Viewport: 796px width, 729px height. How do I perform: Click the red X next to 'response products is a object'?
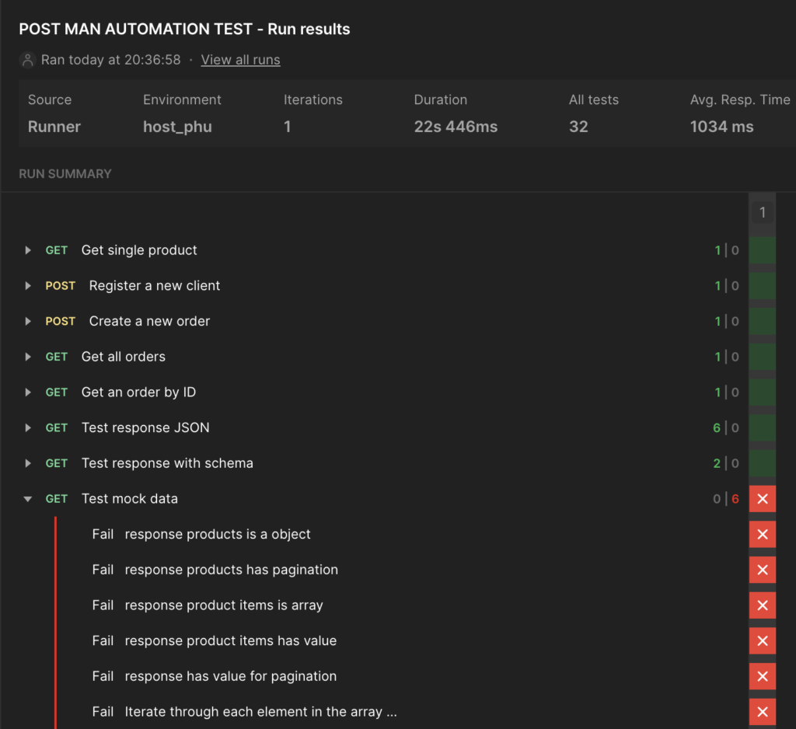[x=762, y=534]
